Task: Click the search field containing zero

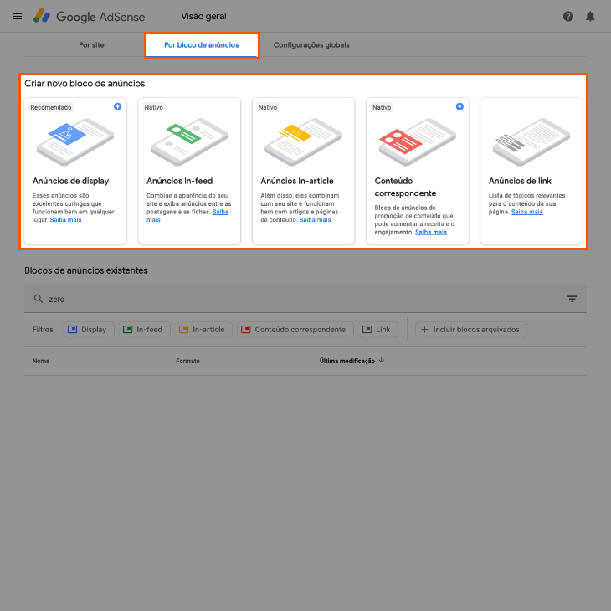Action: [x=305, y=299]
